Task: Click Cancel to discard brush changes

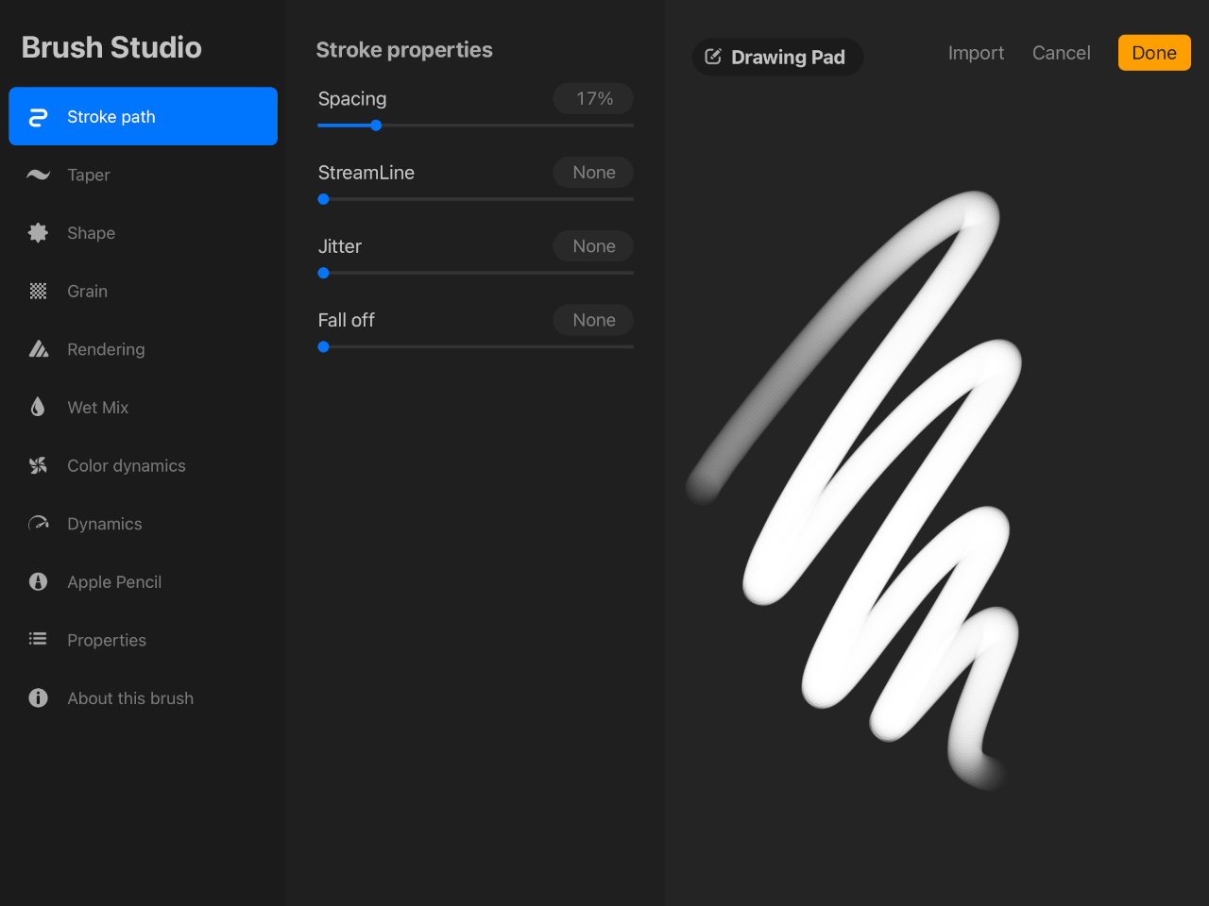Action: [1061, 53]
